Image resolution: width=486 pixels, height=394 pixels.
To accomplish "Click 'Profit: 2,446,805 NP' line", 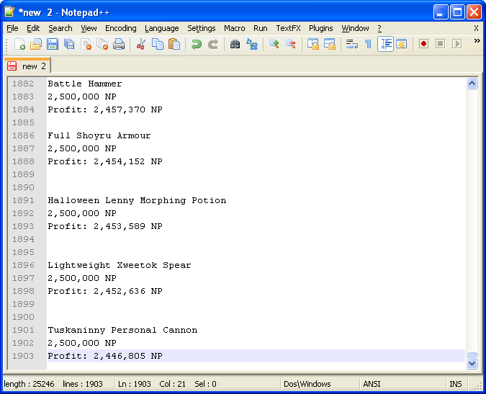I will (x=105, y=356).
